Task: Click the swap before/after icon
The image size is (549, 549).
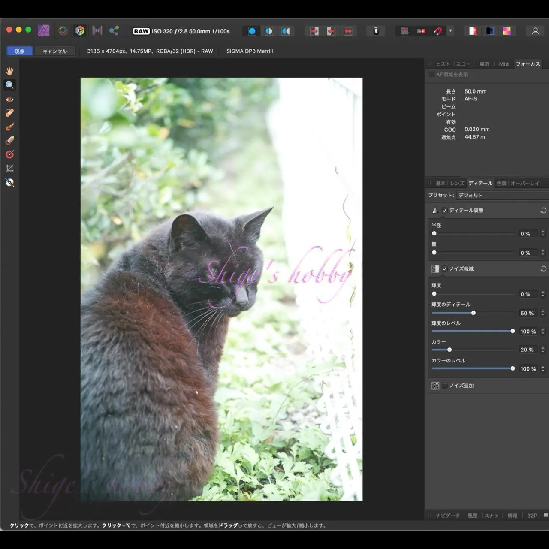Action: 348,31
